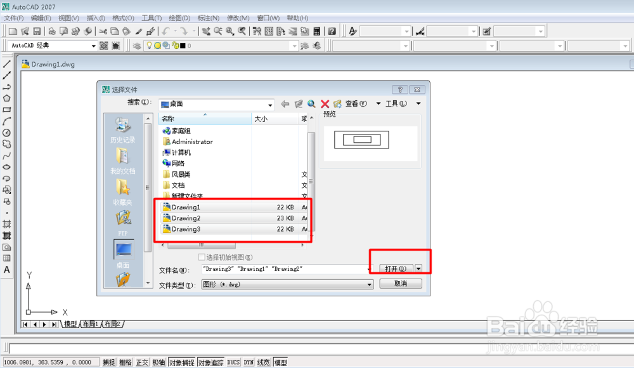Toggle 捕捉 snap mode in status bar
The height and width of the screenshot is (368, 634).
point(109,362)
